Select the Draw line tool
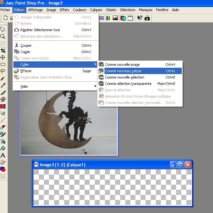213x213 pixels. [3, 162]
